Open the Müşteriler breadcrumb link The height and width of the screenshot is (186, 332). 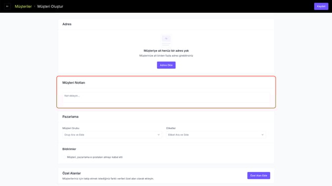(23, 6)
